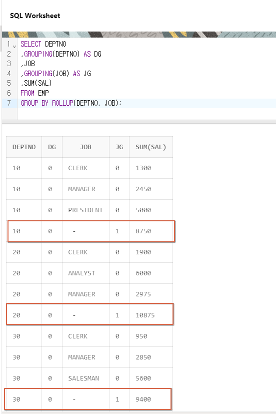Click the FROM EMP code line
Viewport: 276px width, 414px height.
coord(34,93)
